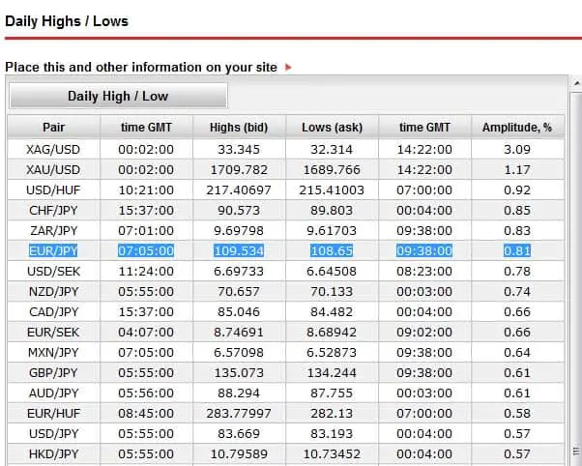Click the 0.92 amplitude value
The image size is (582, 466).
(x=517, y=190)
